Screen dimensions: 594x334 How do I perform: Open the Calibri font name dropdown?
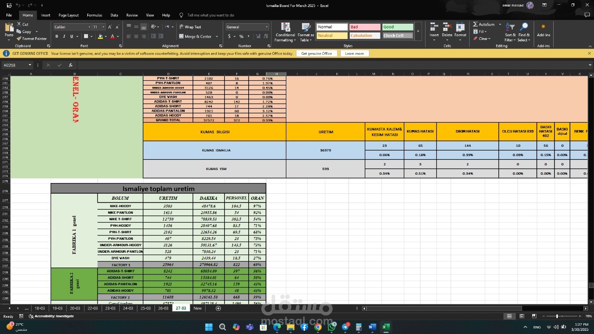tap(89, 27)
